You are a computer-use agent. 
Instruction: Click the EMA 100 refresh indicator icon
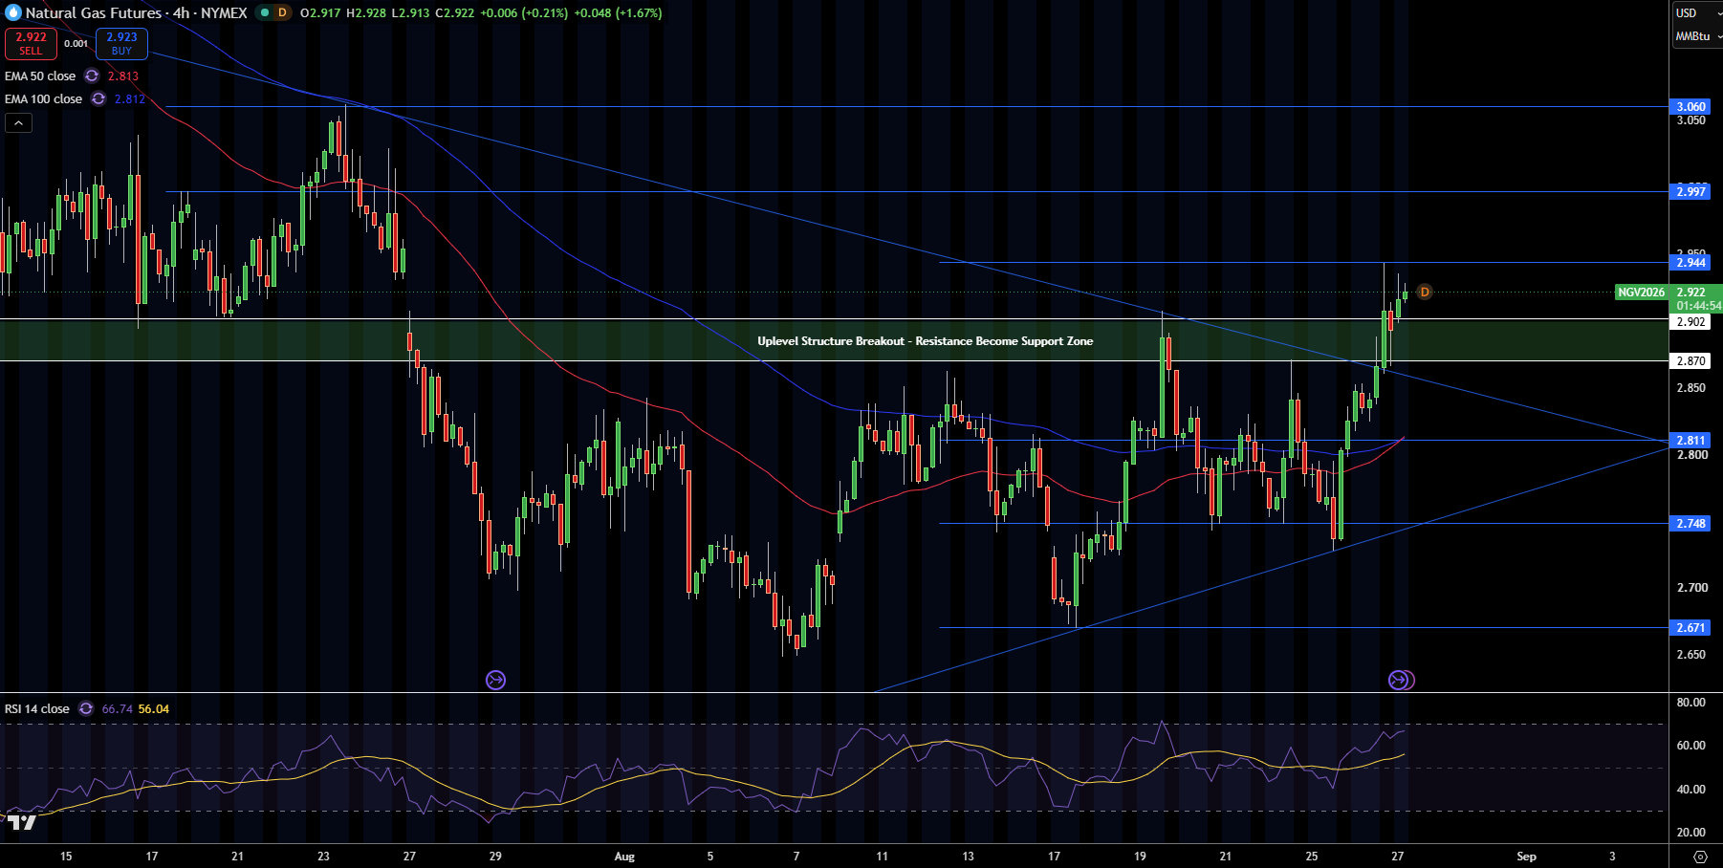pyautogui.click(x=98, y=98)
